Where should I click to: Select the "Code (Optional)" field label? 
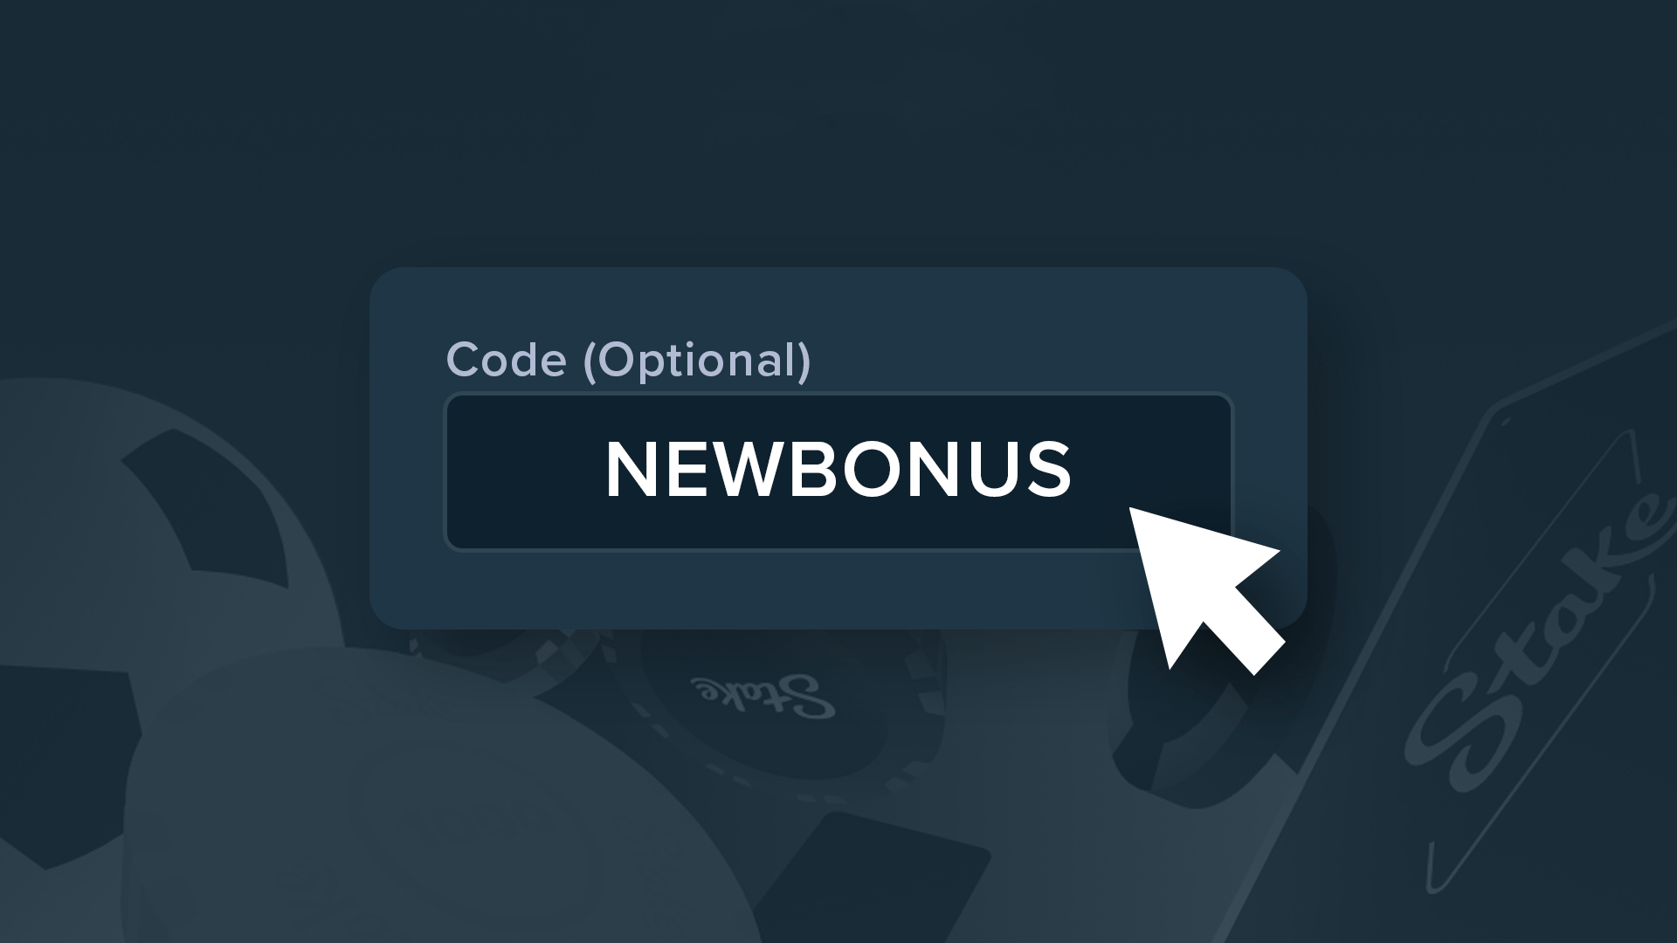(x=628, y=359)
